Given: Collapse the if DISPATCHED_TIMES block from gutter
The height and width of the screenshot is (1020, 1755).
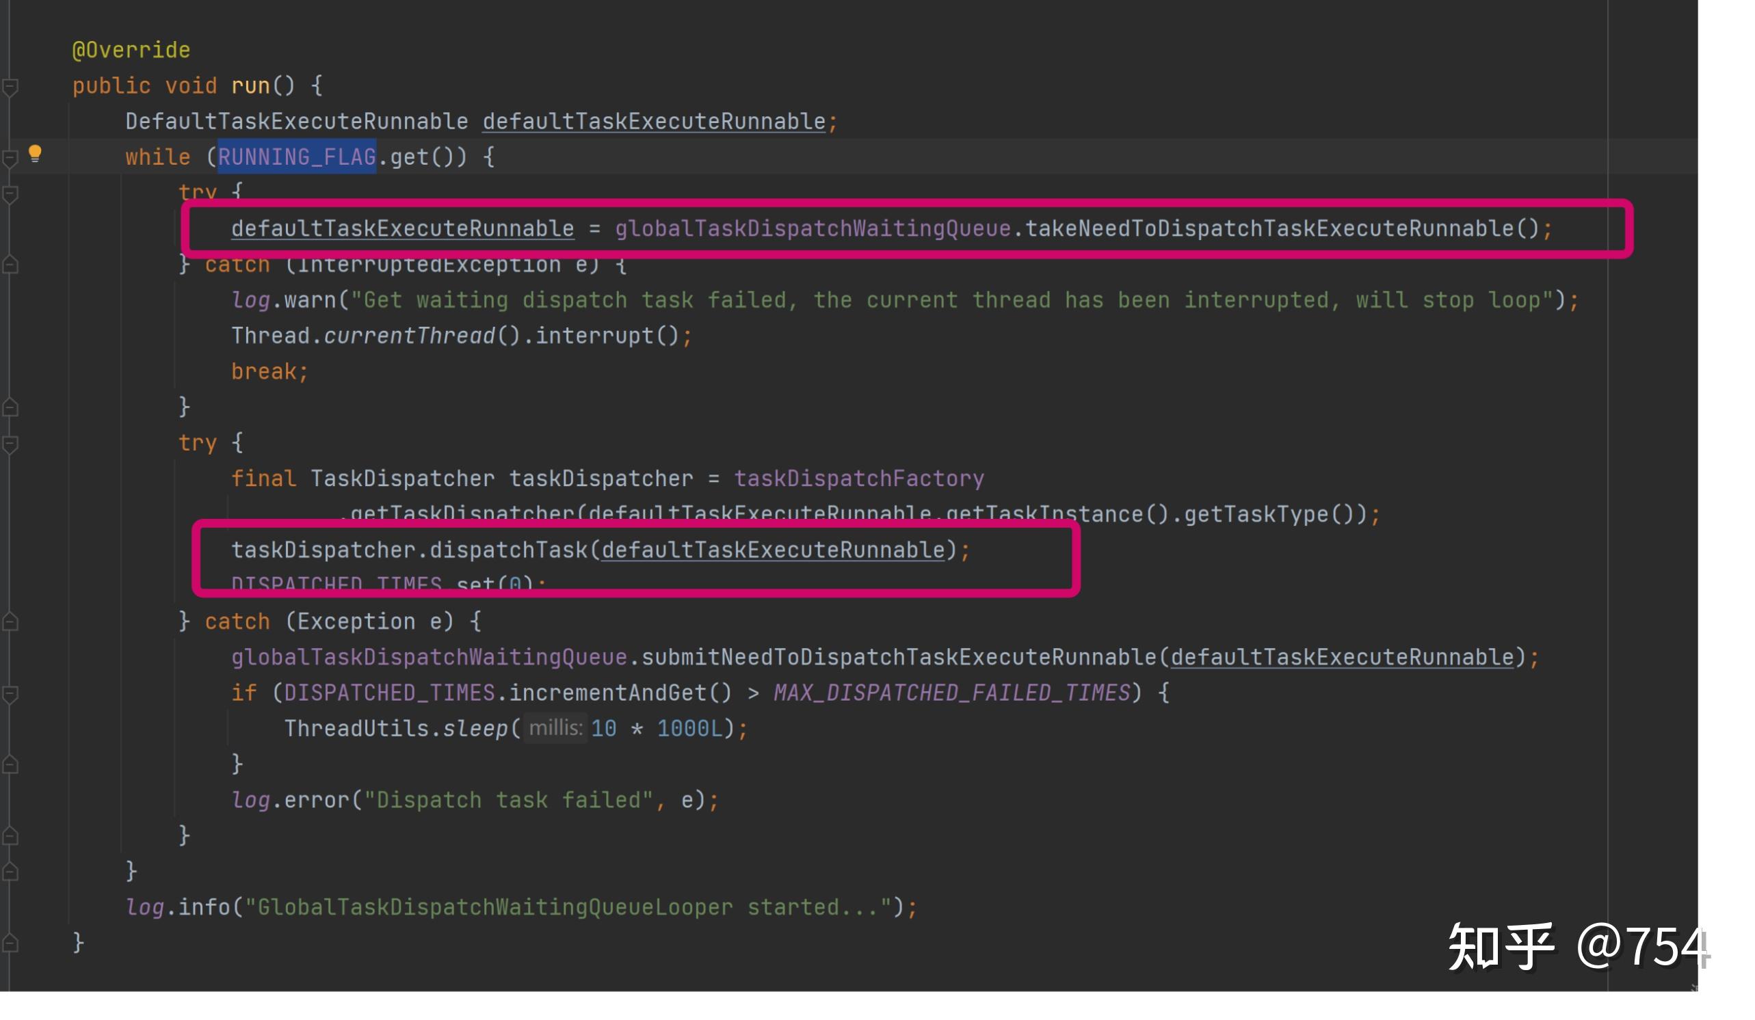Looking at the screenshot, I should click(x=10, y=693).
